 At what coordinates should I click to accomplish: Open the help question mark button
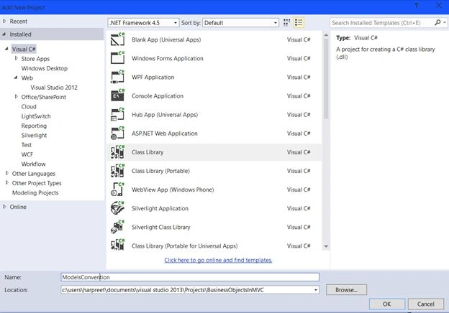point(417,6)
